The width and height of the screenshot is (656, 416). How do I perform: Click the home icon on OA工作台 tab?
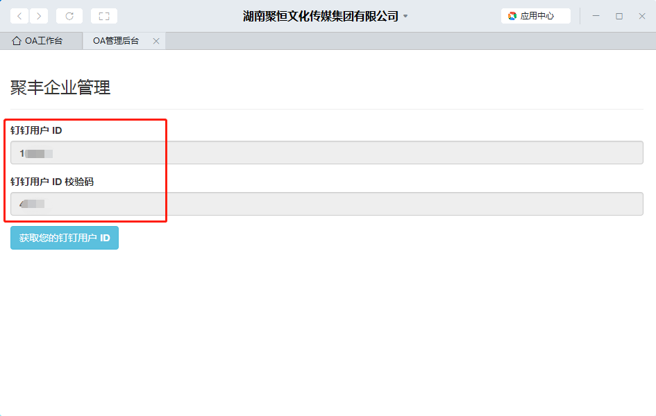(17, 41)
